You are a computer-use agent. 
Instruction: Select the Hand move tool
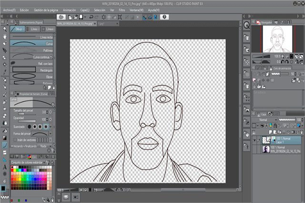(x=5, y=37)
